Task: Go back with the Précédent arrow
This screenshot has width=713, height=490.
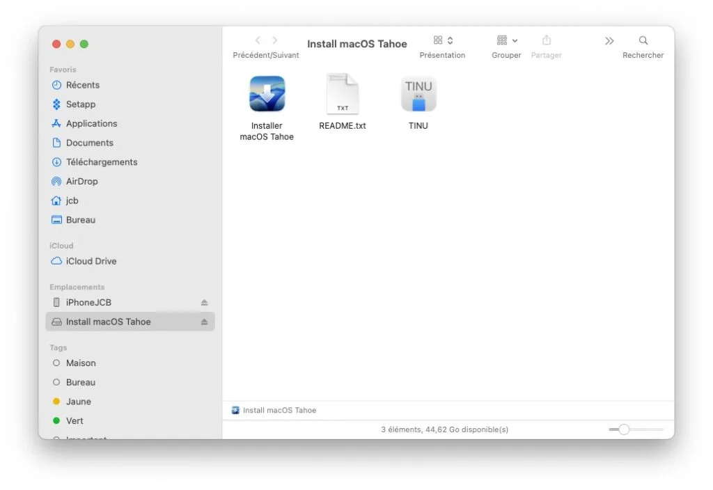Action: point(258,40)
